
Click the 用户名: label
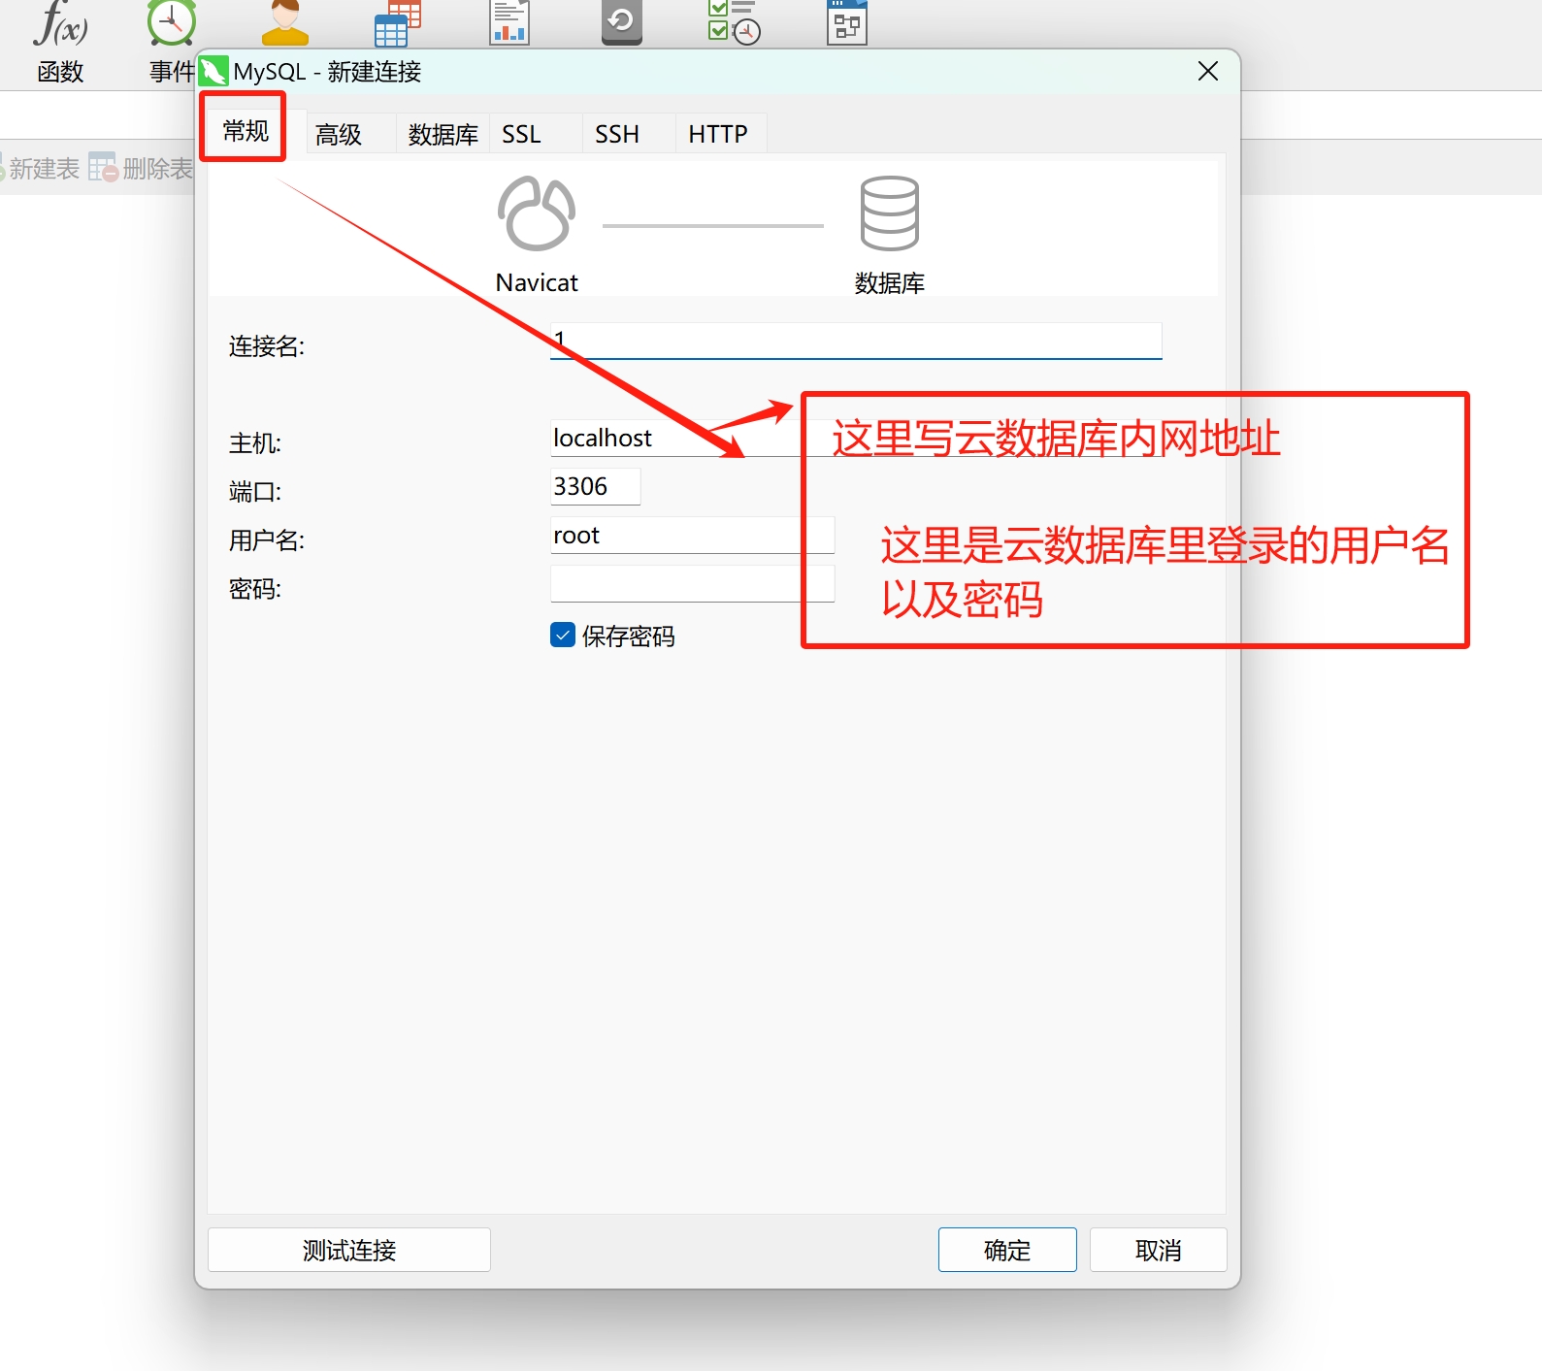(267, 540)
